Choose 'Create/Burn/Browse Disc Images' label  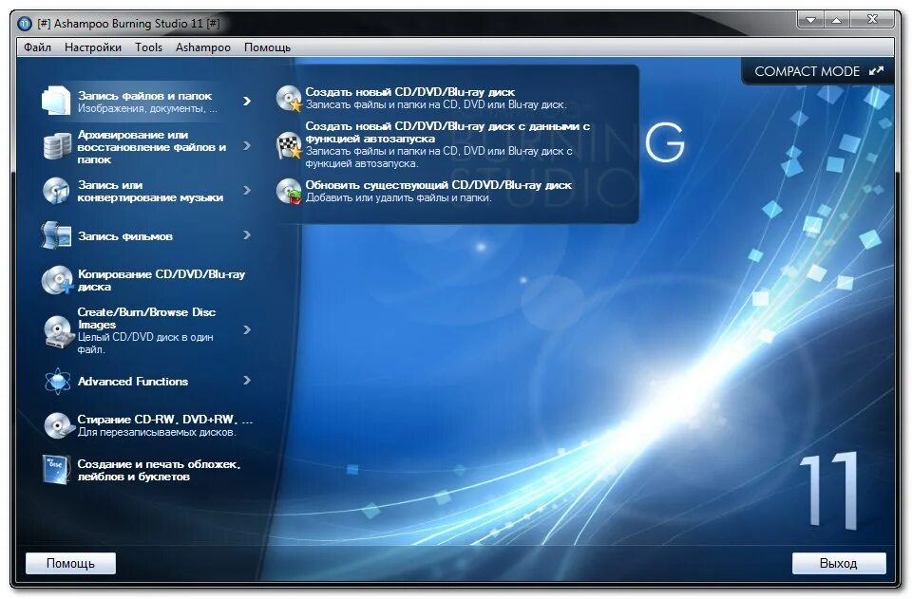click(x=146, y=318)
